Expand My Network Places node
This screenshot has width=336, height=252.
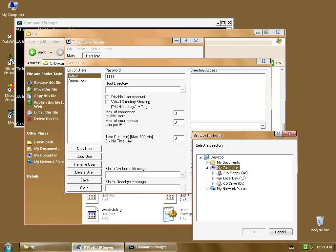click(x=207, y=189)
